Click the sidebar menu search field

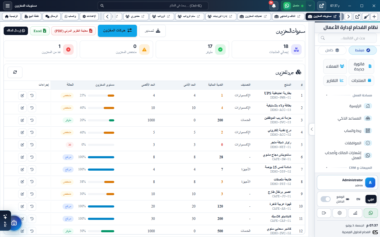(x=347, y=38)
